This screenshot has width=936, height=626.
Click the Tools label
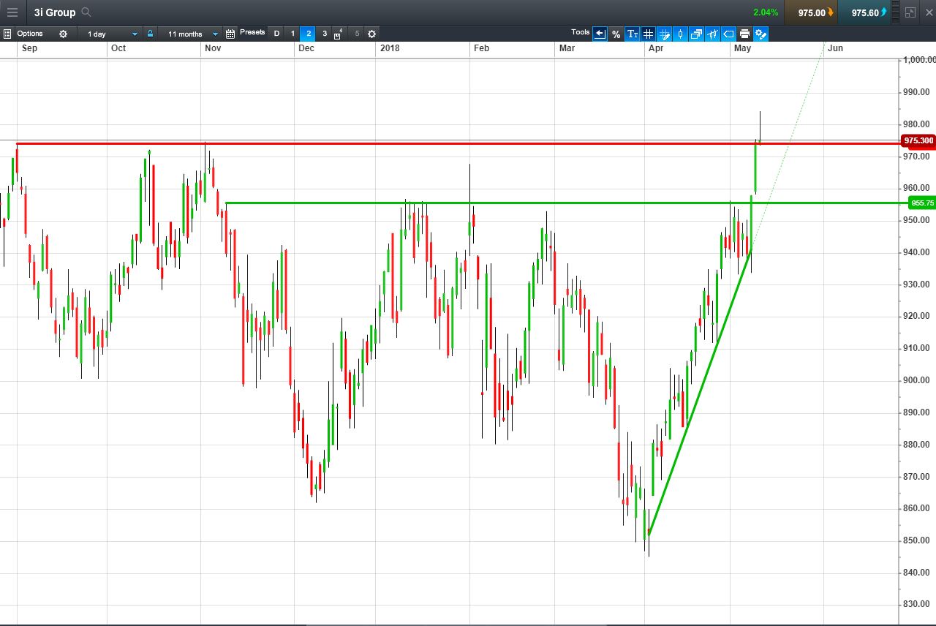(x=581, y=32)
